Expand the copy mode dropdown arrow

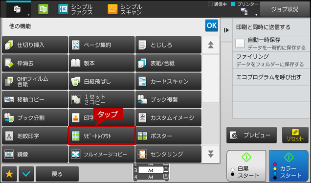click(29, 15)
